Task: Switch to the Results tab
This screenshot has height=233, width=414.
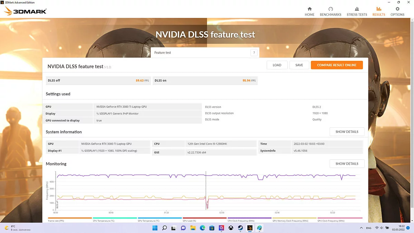Action: click(378, 11)
